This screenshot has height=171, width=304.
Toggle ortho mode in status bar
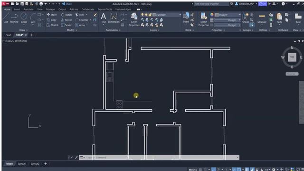(213, 170)
